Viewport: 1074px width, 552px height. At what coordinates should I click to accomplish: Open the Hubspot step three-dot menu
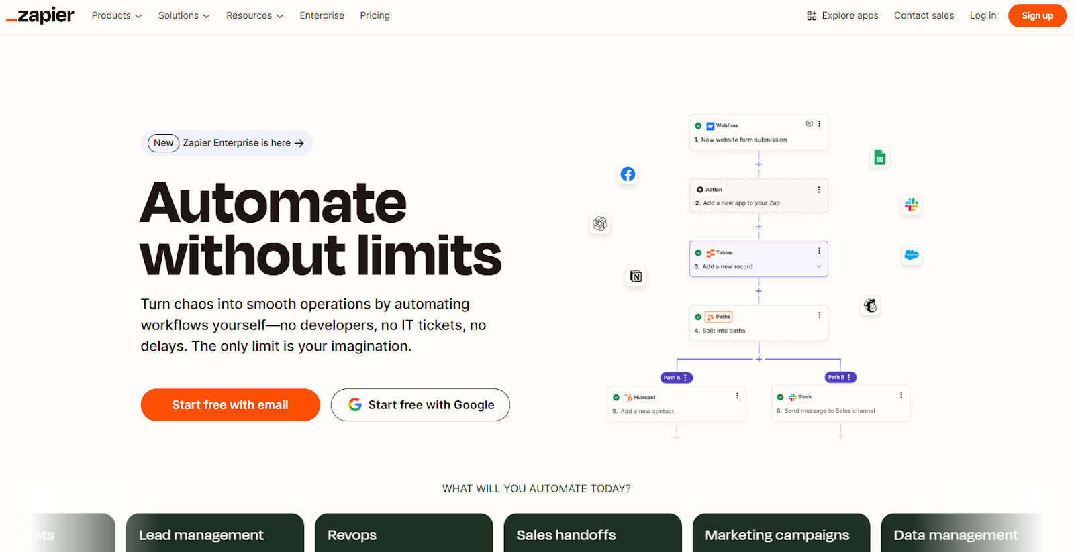pyautogui.click(x=737, y=396)
